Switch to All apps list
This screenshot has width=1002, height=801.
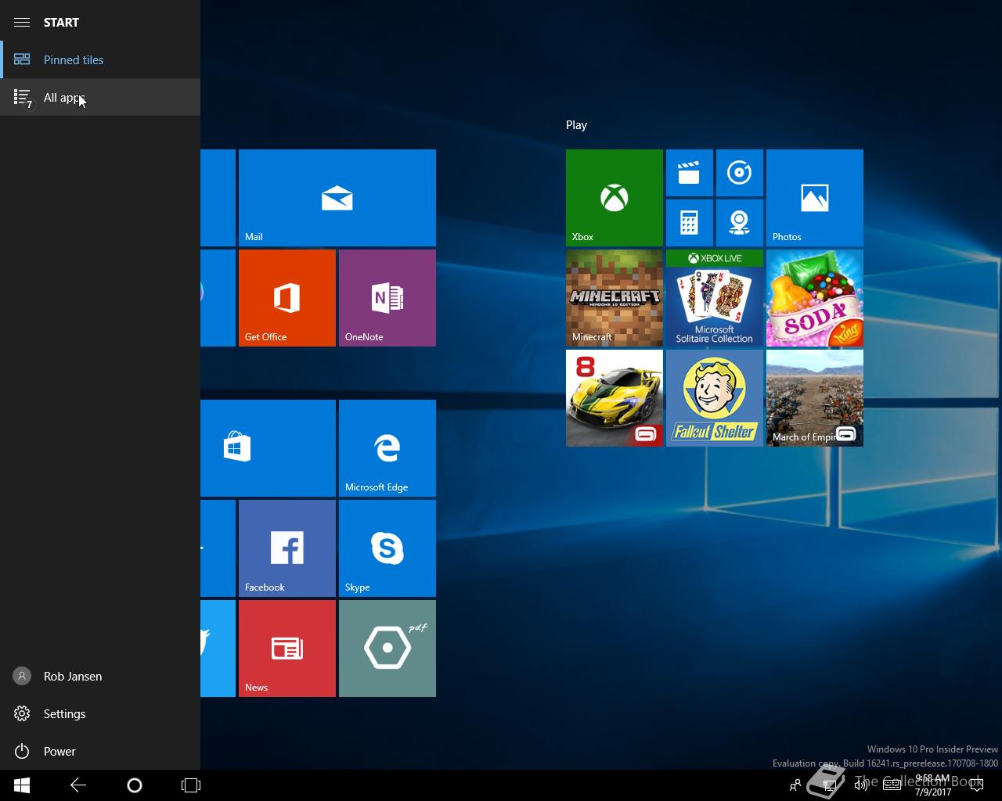tap(100, 97)
